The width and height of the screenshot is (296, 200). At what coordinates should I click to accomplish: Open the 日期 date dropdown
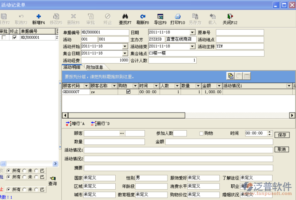click(x=192, y=32)
